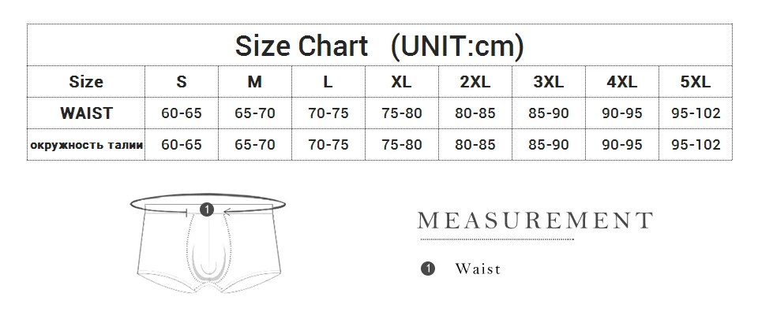Viewport: 758px width, 315px height.
Task: Click the numbered marker on the underwear diagram
Action: (x=207, y=209)
